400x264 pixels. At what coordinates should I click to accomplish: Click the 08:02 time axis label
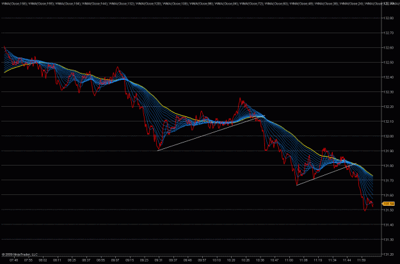[43, 260]
